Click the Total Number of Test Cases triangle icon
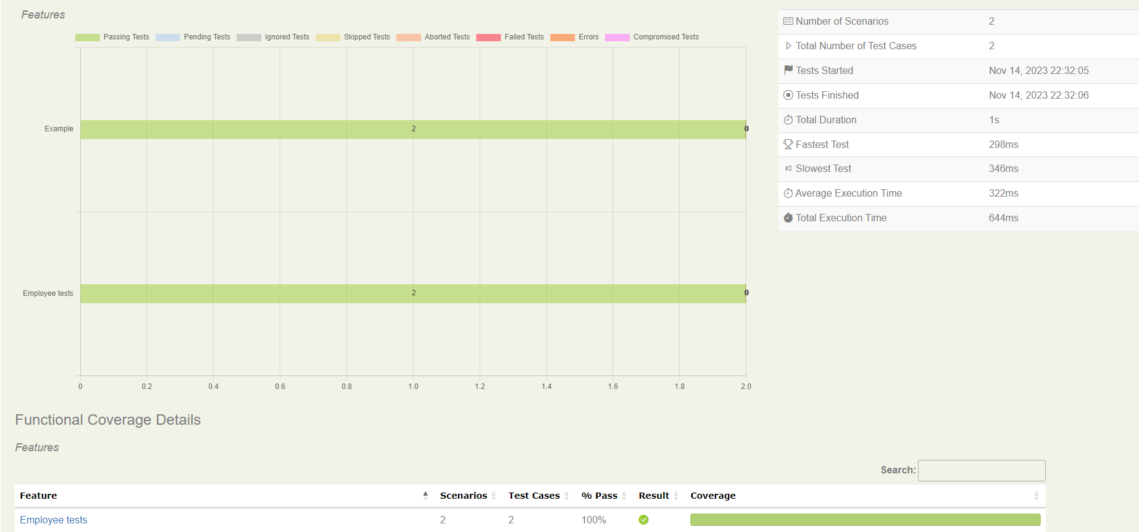 [788, 46]
